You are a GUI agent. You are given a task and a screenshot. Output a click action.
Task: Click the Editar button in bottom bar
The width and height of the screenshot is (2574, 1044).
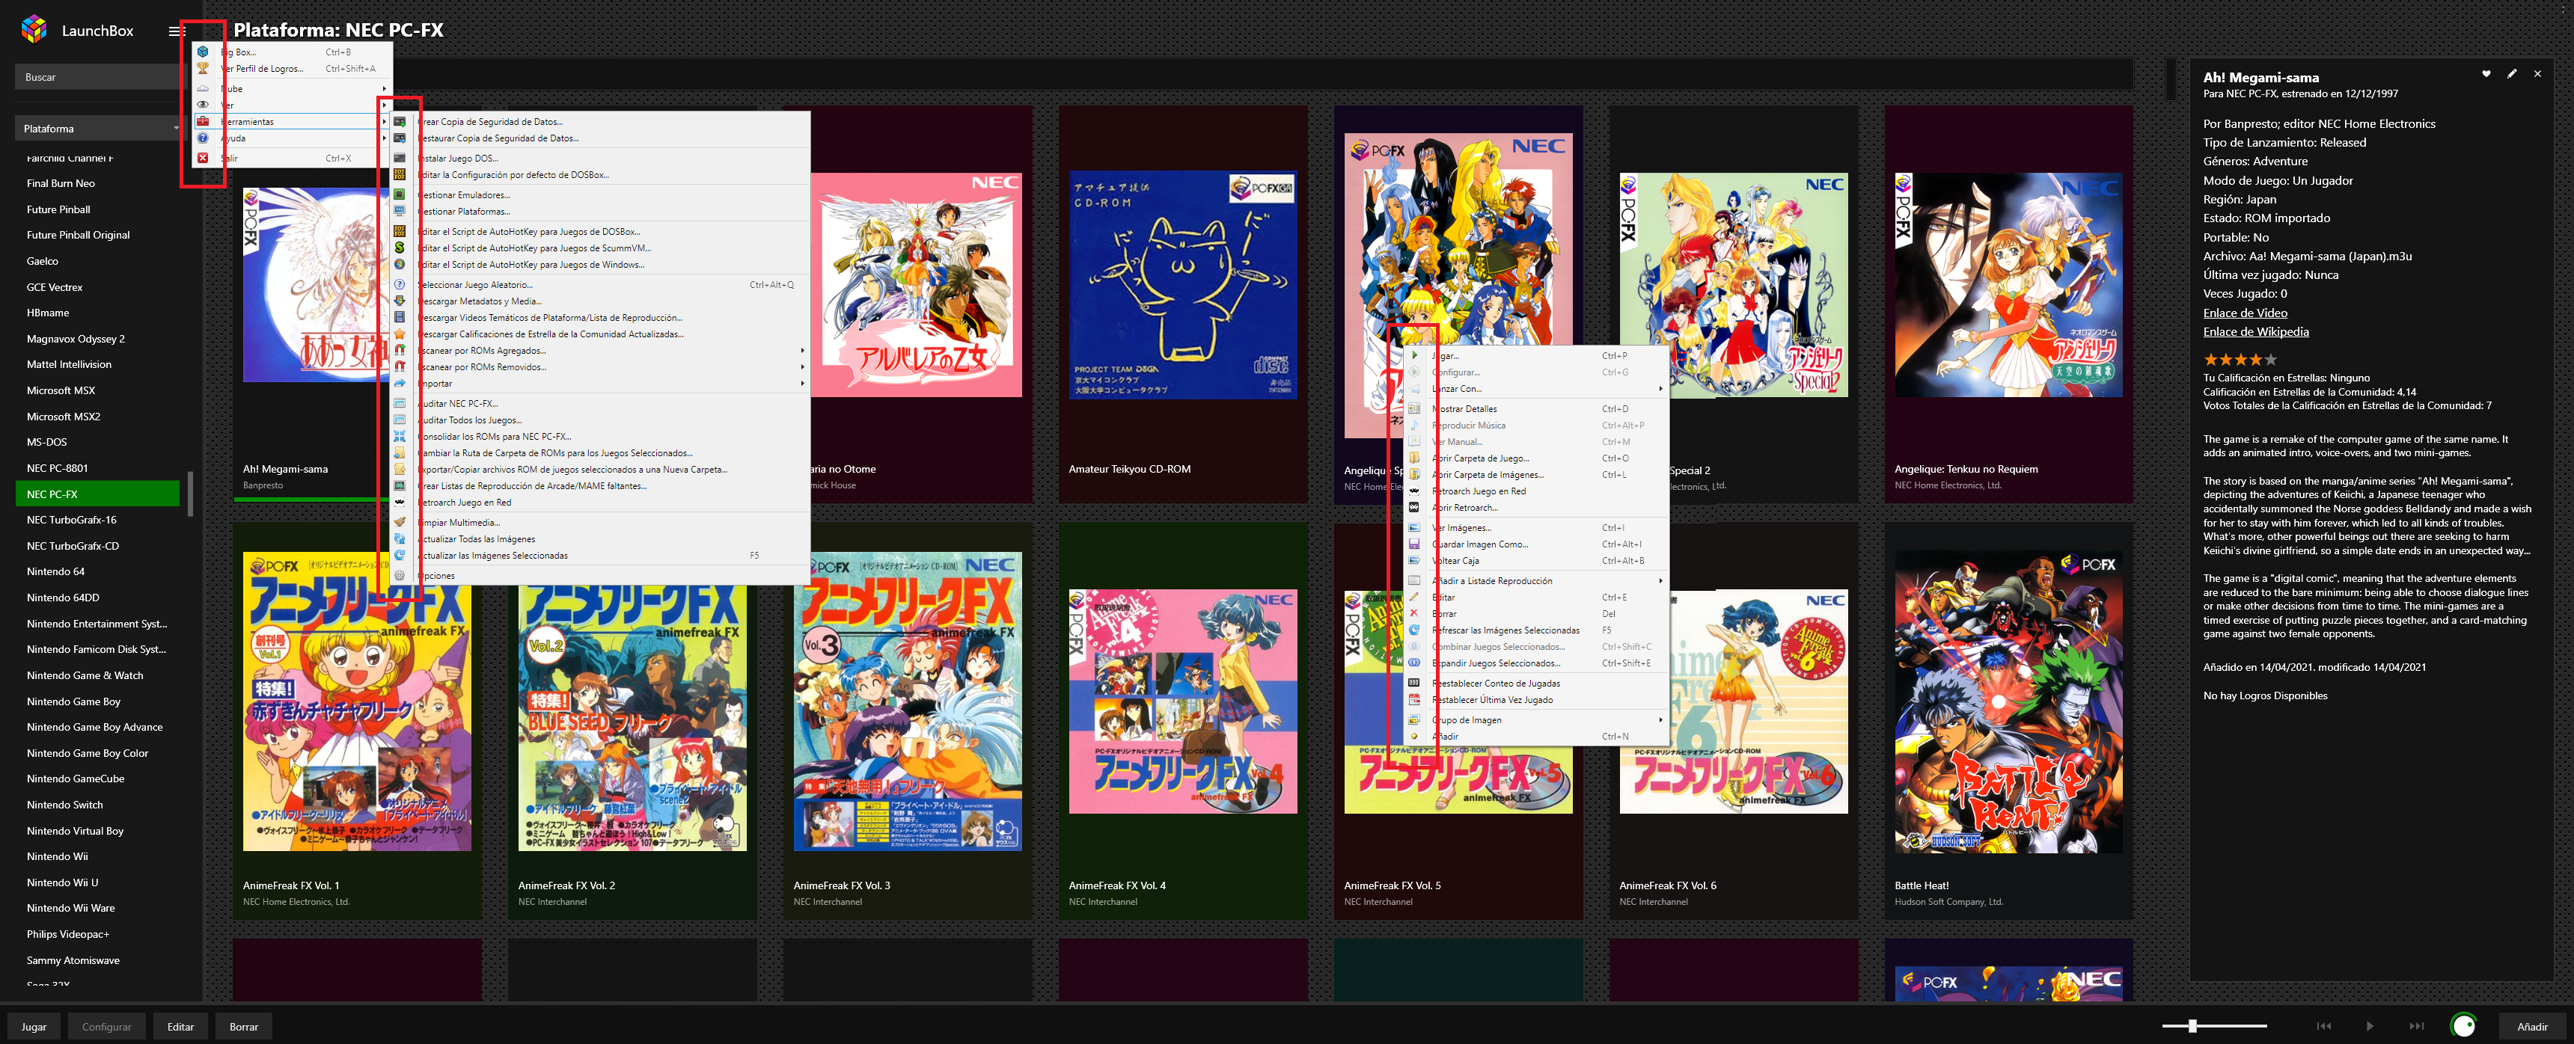(180, 1027)
